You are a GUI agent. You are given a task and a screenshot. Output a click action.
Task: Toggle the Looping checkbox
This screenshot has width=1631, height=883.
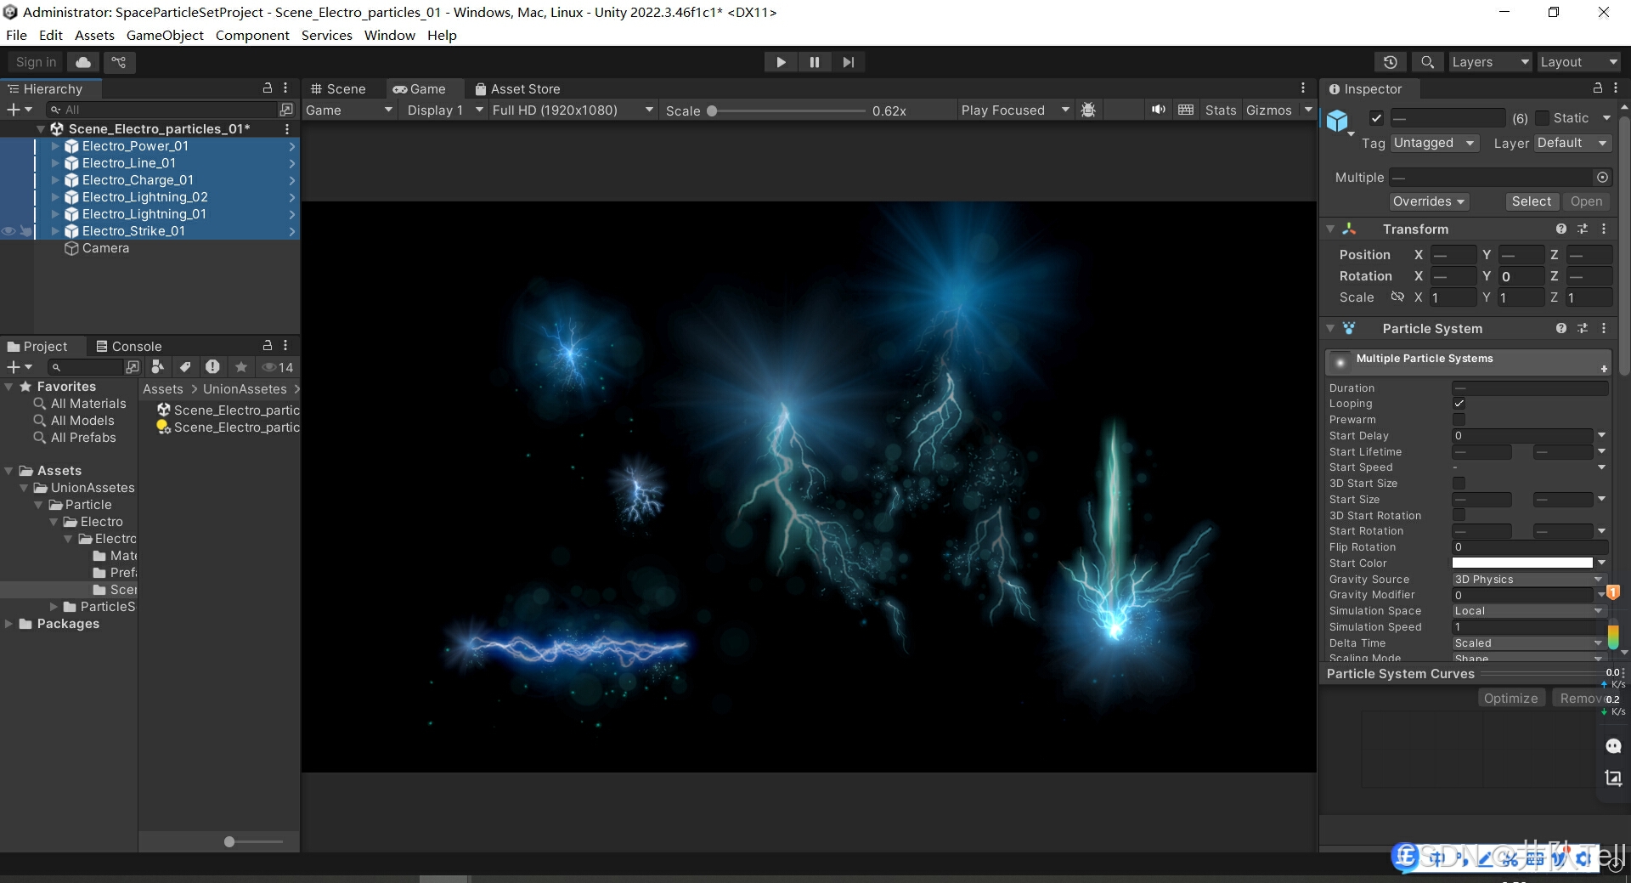click(x=1459, y=404)
